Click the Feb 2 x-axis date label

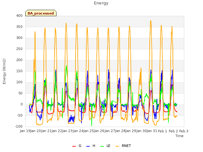(x=173, y=131)
